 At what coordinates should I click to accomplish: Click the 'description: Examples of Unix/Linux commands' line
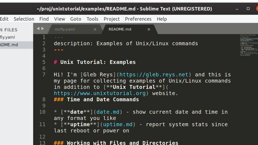click(x=126, y=43)
